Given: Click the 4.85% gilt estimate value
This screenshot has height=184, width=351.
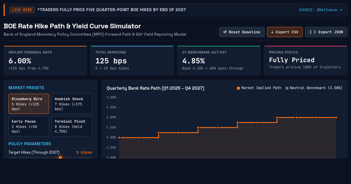Looking at the screenshot, I should 193,61.
